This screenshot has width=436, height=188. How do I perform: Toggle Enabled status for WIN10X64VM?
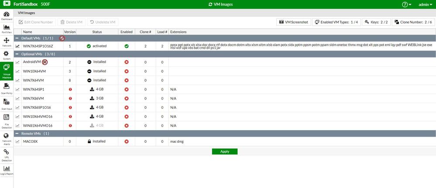127,71
